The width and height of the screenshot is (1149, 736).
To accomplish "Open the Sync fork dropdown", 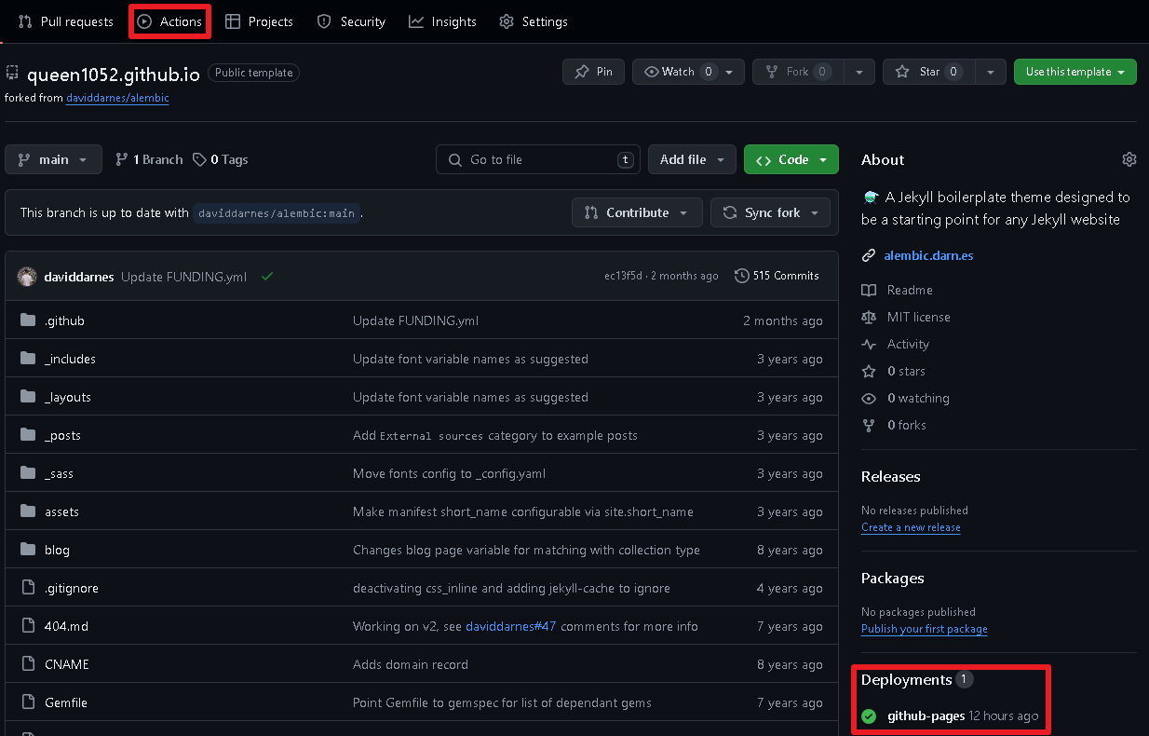I will pyautogui.click(x=770, y=212).
